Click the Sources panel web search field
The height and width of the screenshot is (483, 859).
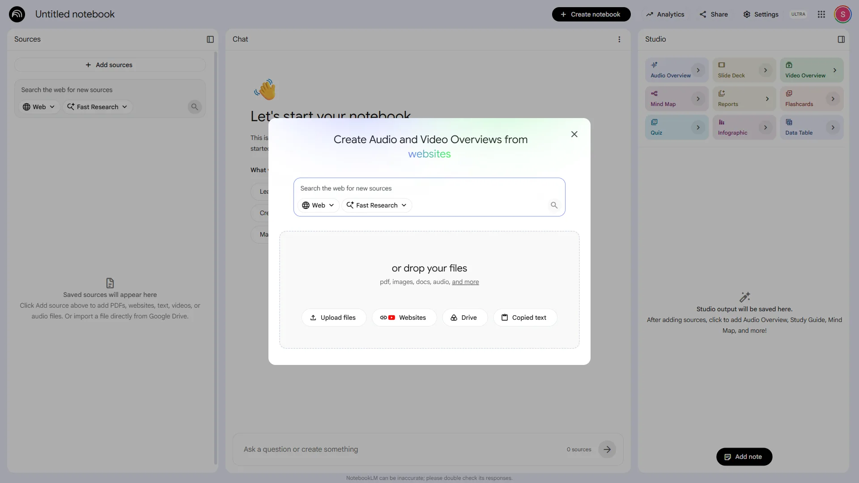[110, 90]
